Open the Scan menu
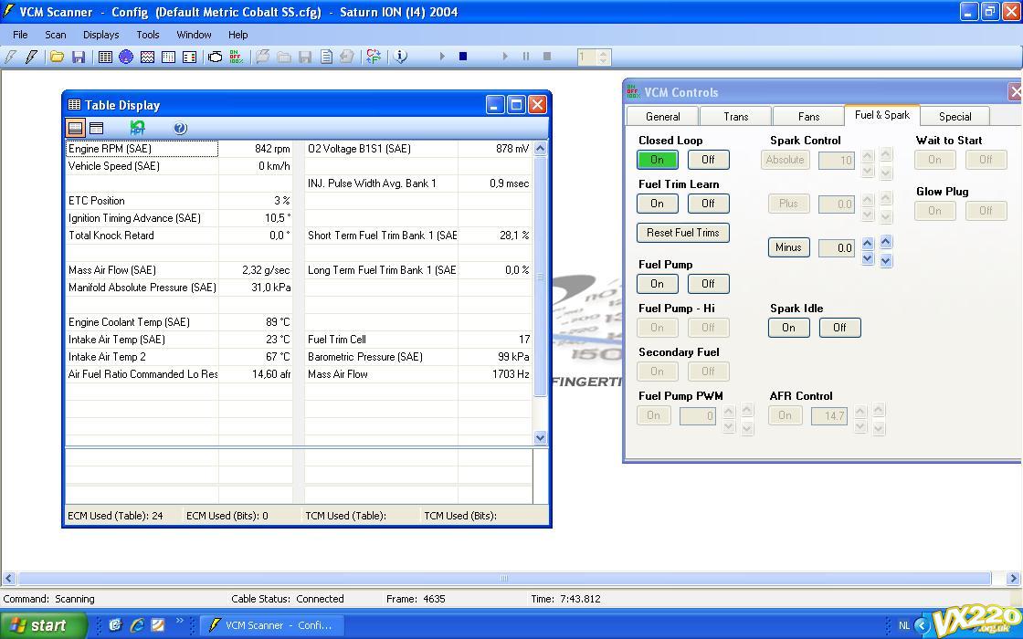 coord(56,35)
